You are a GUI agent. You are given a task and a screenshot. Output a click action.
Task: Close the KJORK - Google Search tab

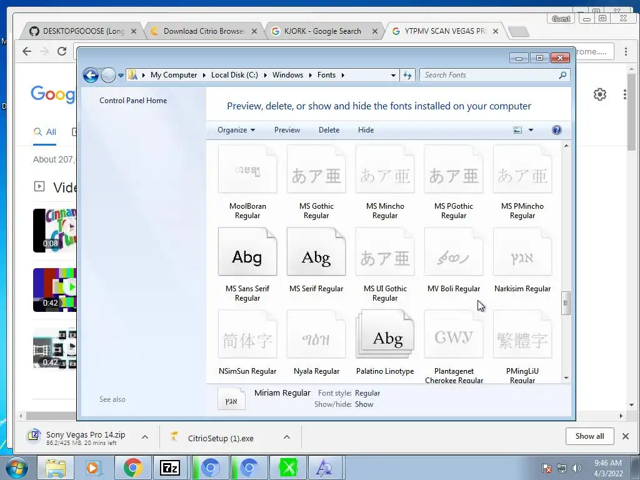[375, 31]
